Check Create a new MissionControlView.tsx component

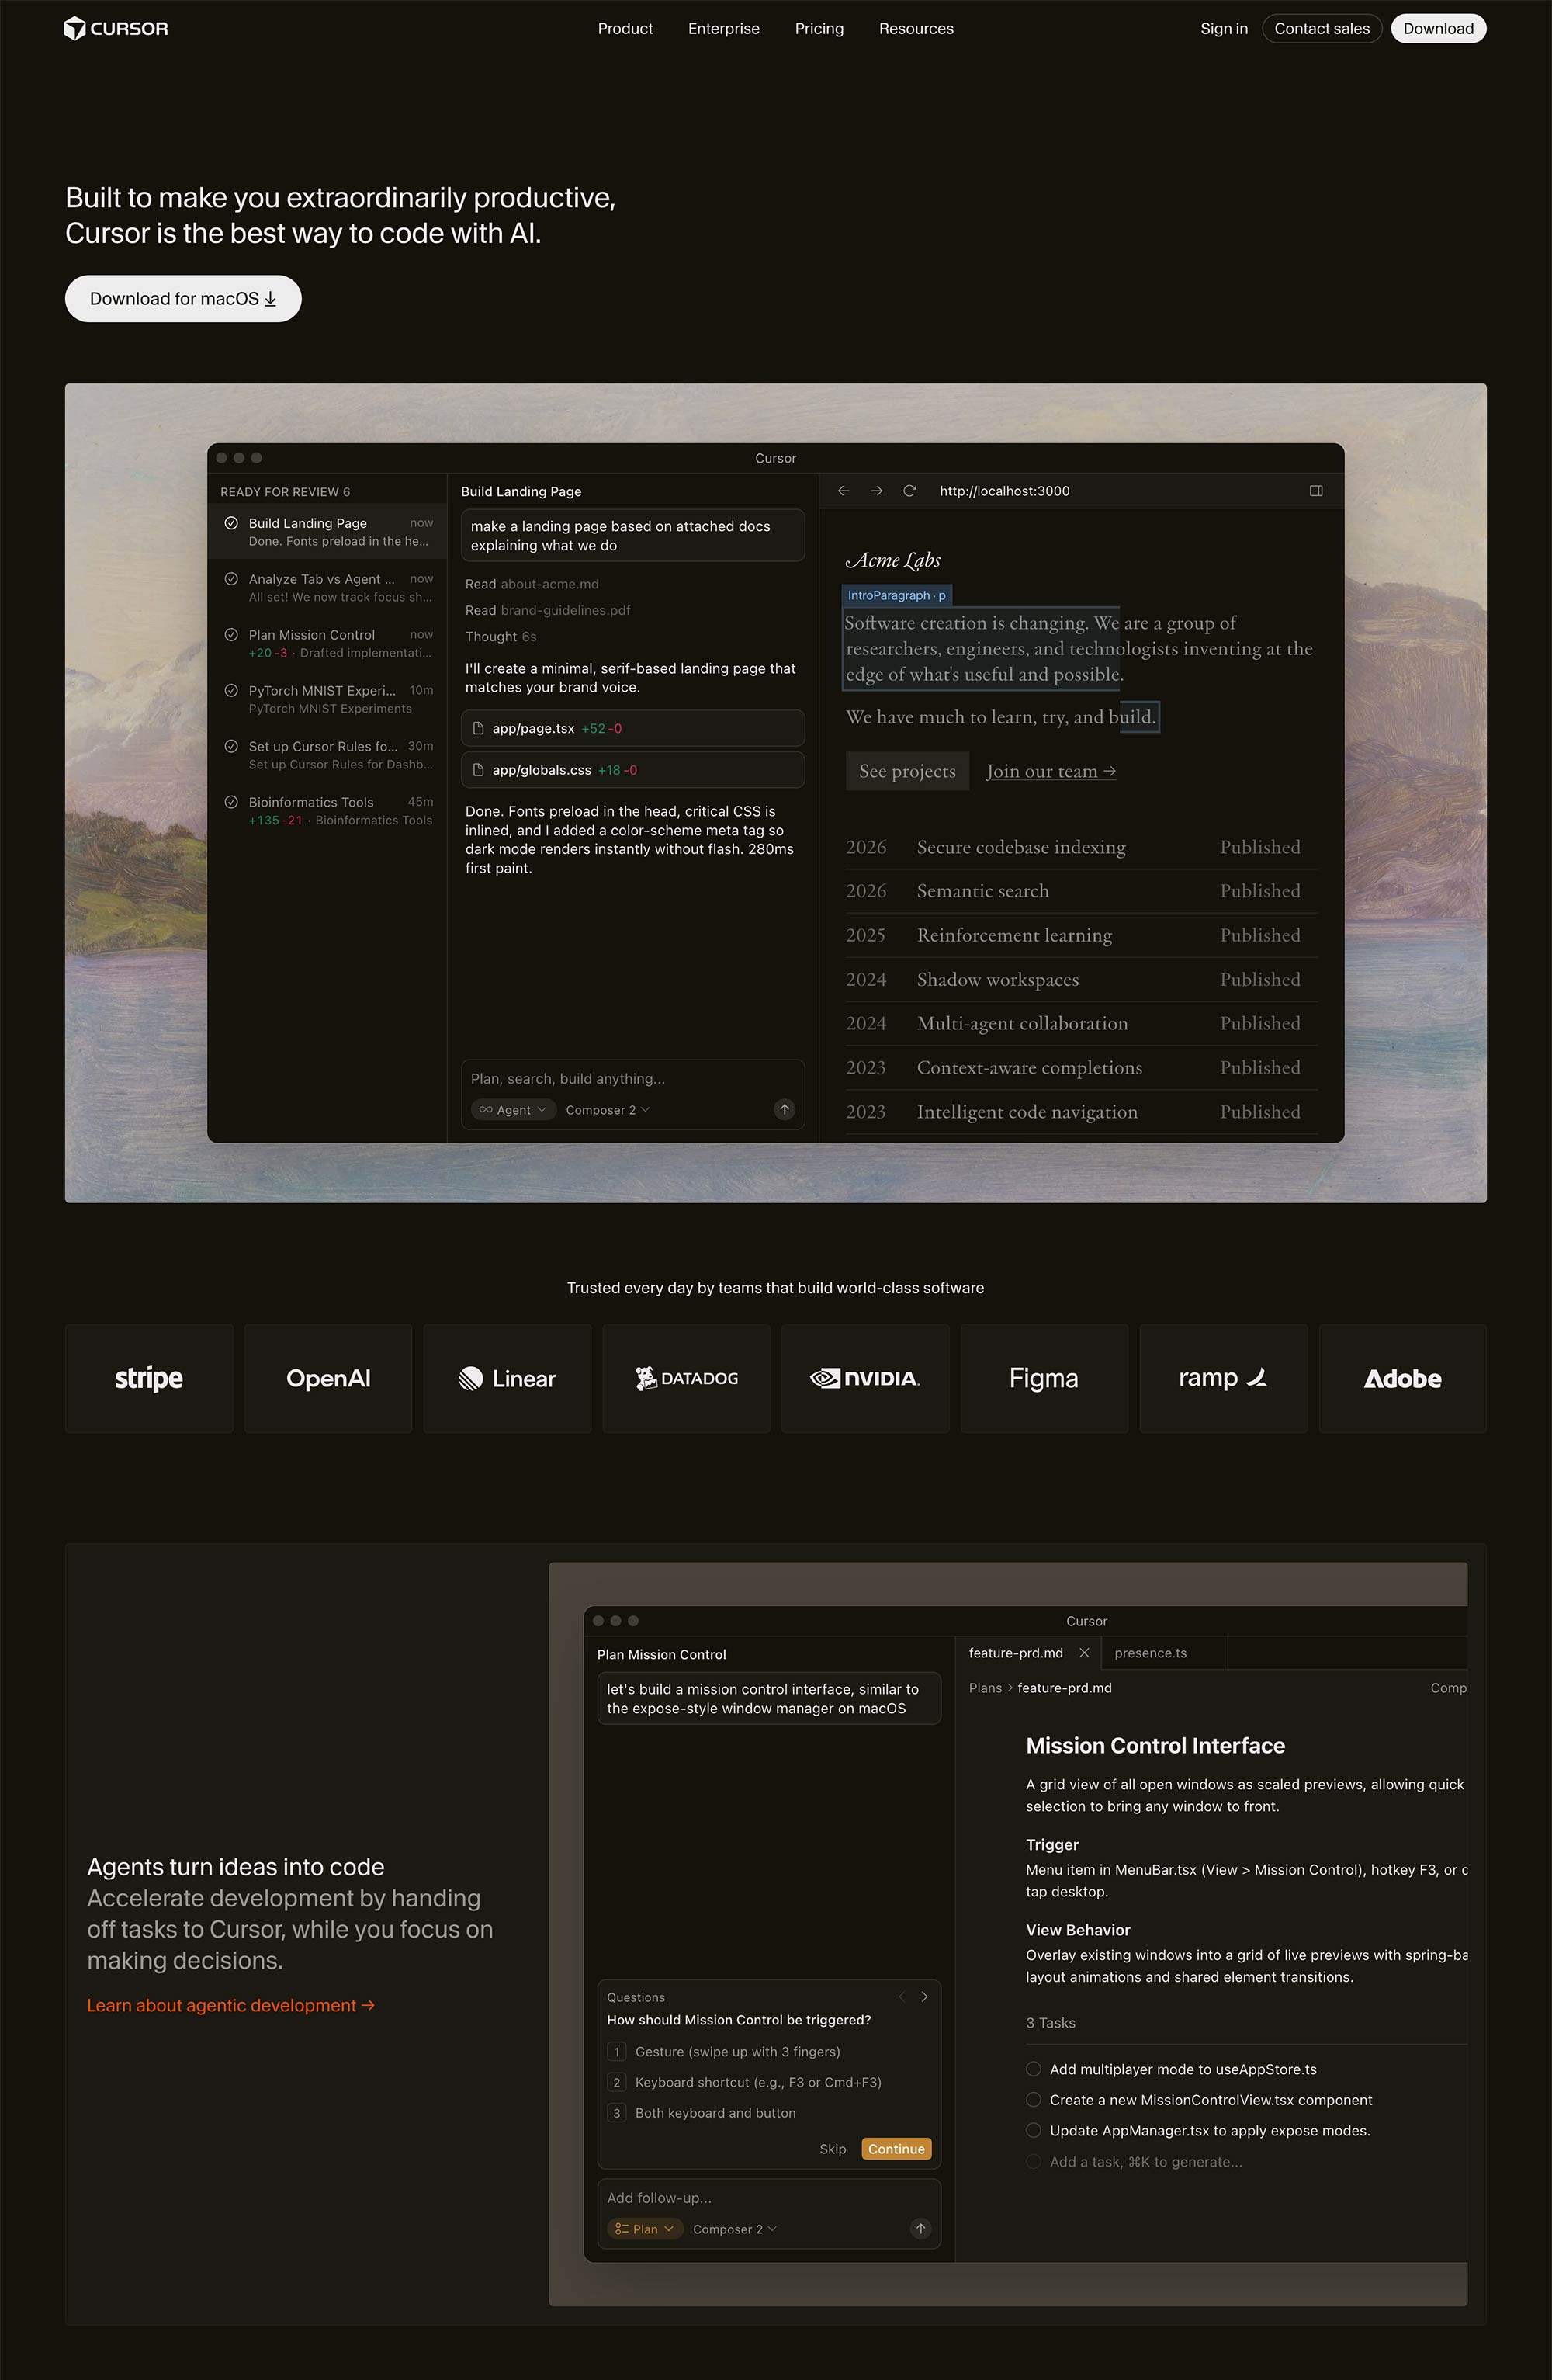click(x=1034, y=2100)
